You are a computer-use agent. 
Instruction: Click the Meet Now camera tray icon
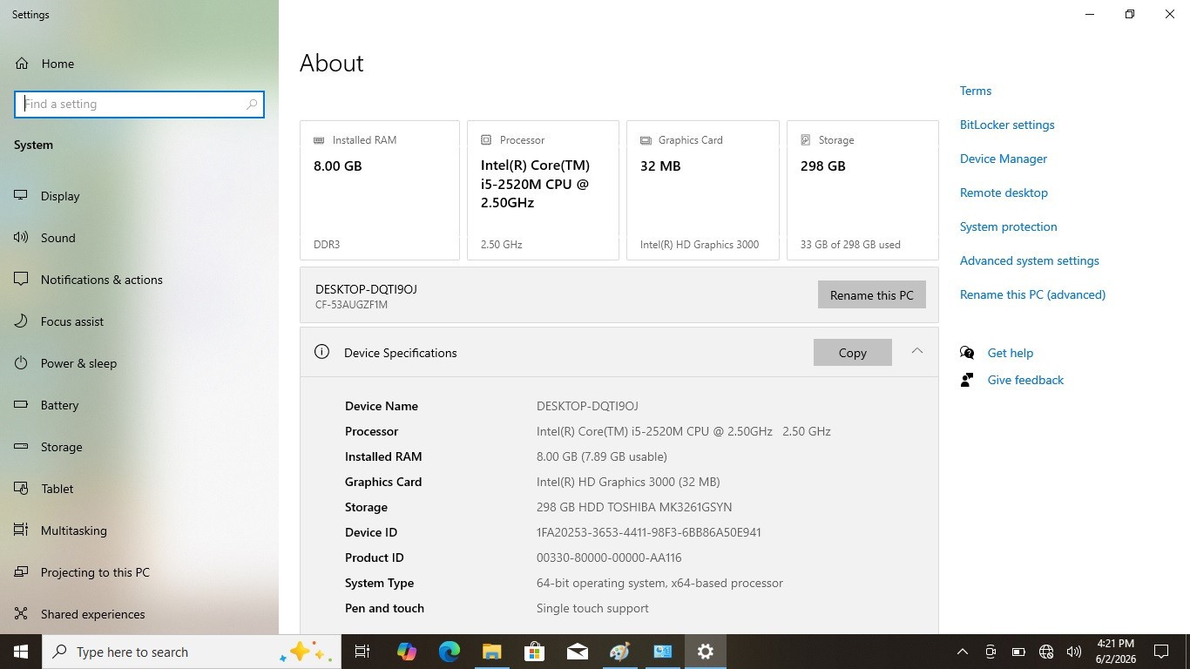point(990,652)
